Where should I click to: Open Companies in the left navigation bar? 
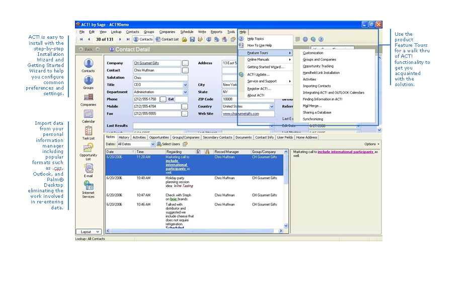88,100
